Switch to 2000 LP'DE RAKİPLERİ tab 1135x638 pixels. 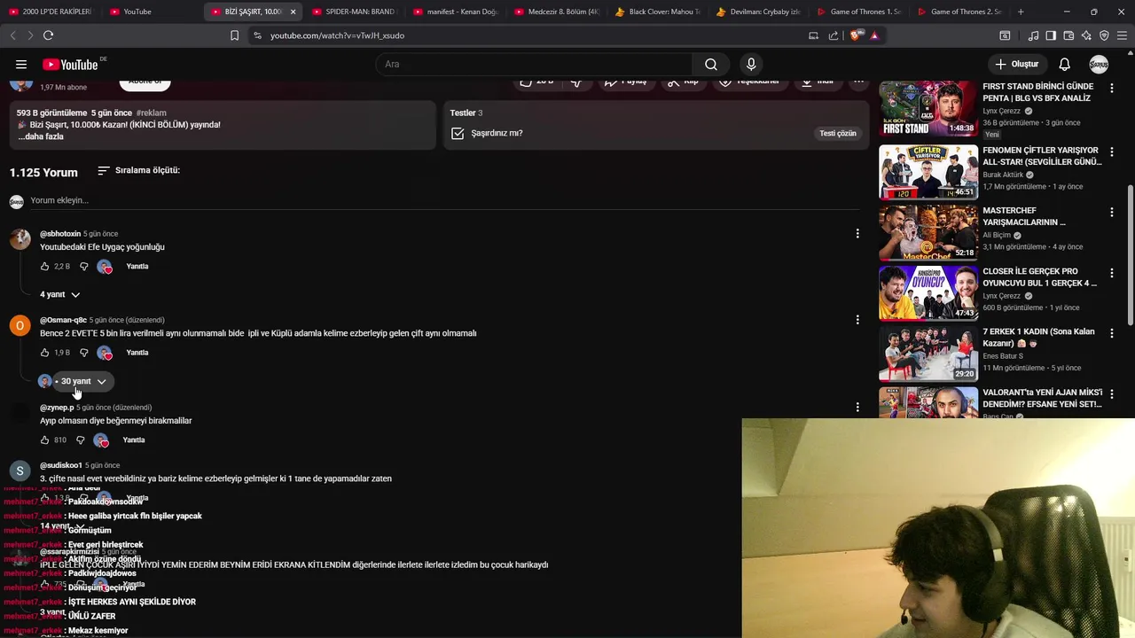50,12
